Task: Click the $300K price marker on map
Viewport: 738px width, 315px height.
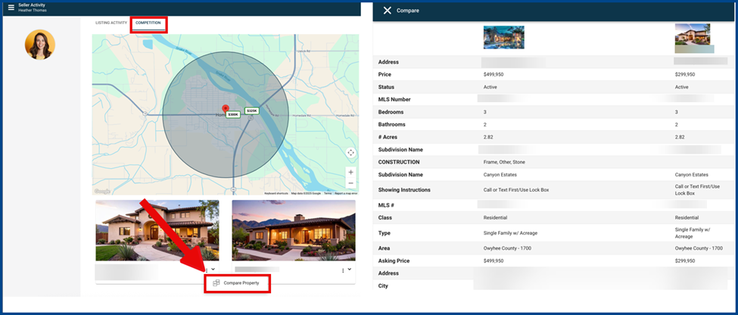Action: tap(233, 114)
